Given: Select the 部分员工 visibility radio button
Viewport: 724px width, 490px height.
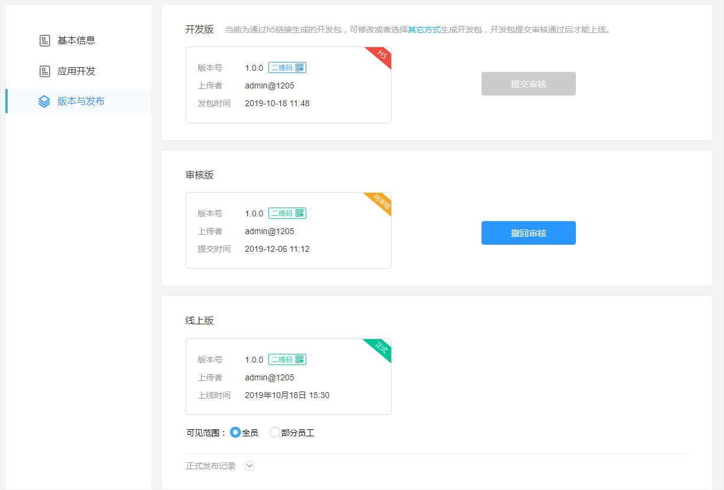Looking at the screenshot, I should (x=274, y=433).
